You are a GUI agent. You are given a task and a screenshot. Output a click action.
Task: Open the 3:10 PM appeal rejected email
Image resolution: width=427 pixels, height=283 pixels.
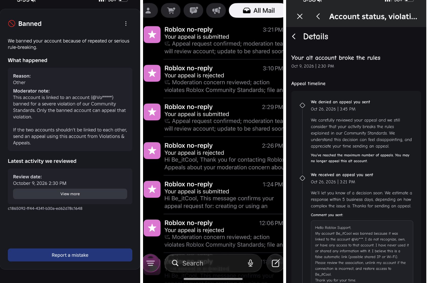point(213,79)
